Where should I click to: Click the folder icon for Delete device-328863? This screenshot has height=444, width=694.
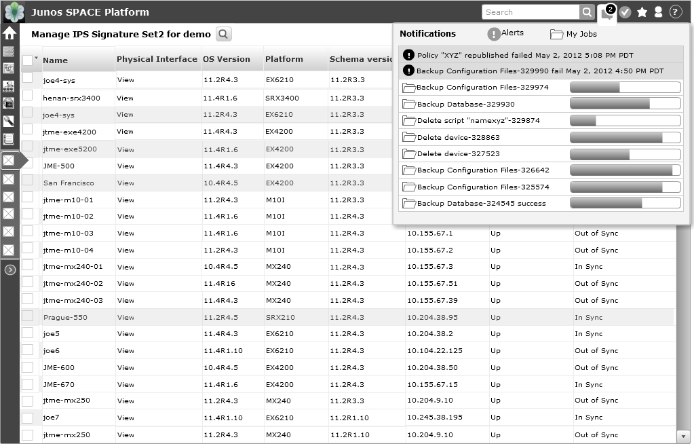(x=408, y=137)
